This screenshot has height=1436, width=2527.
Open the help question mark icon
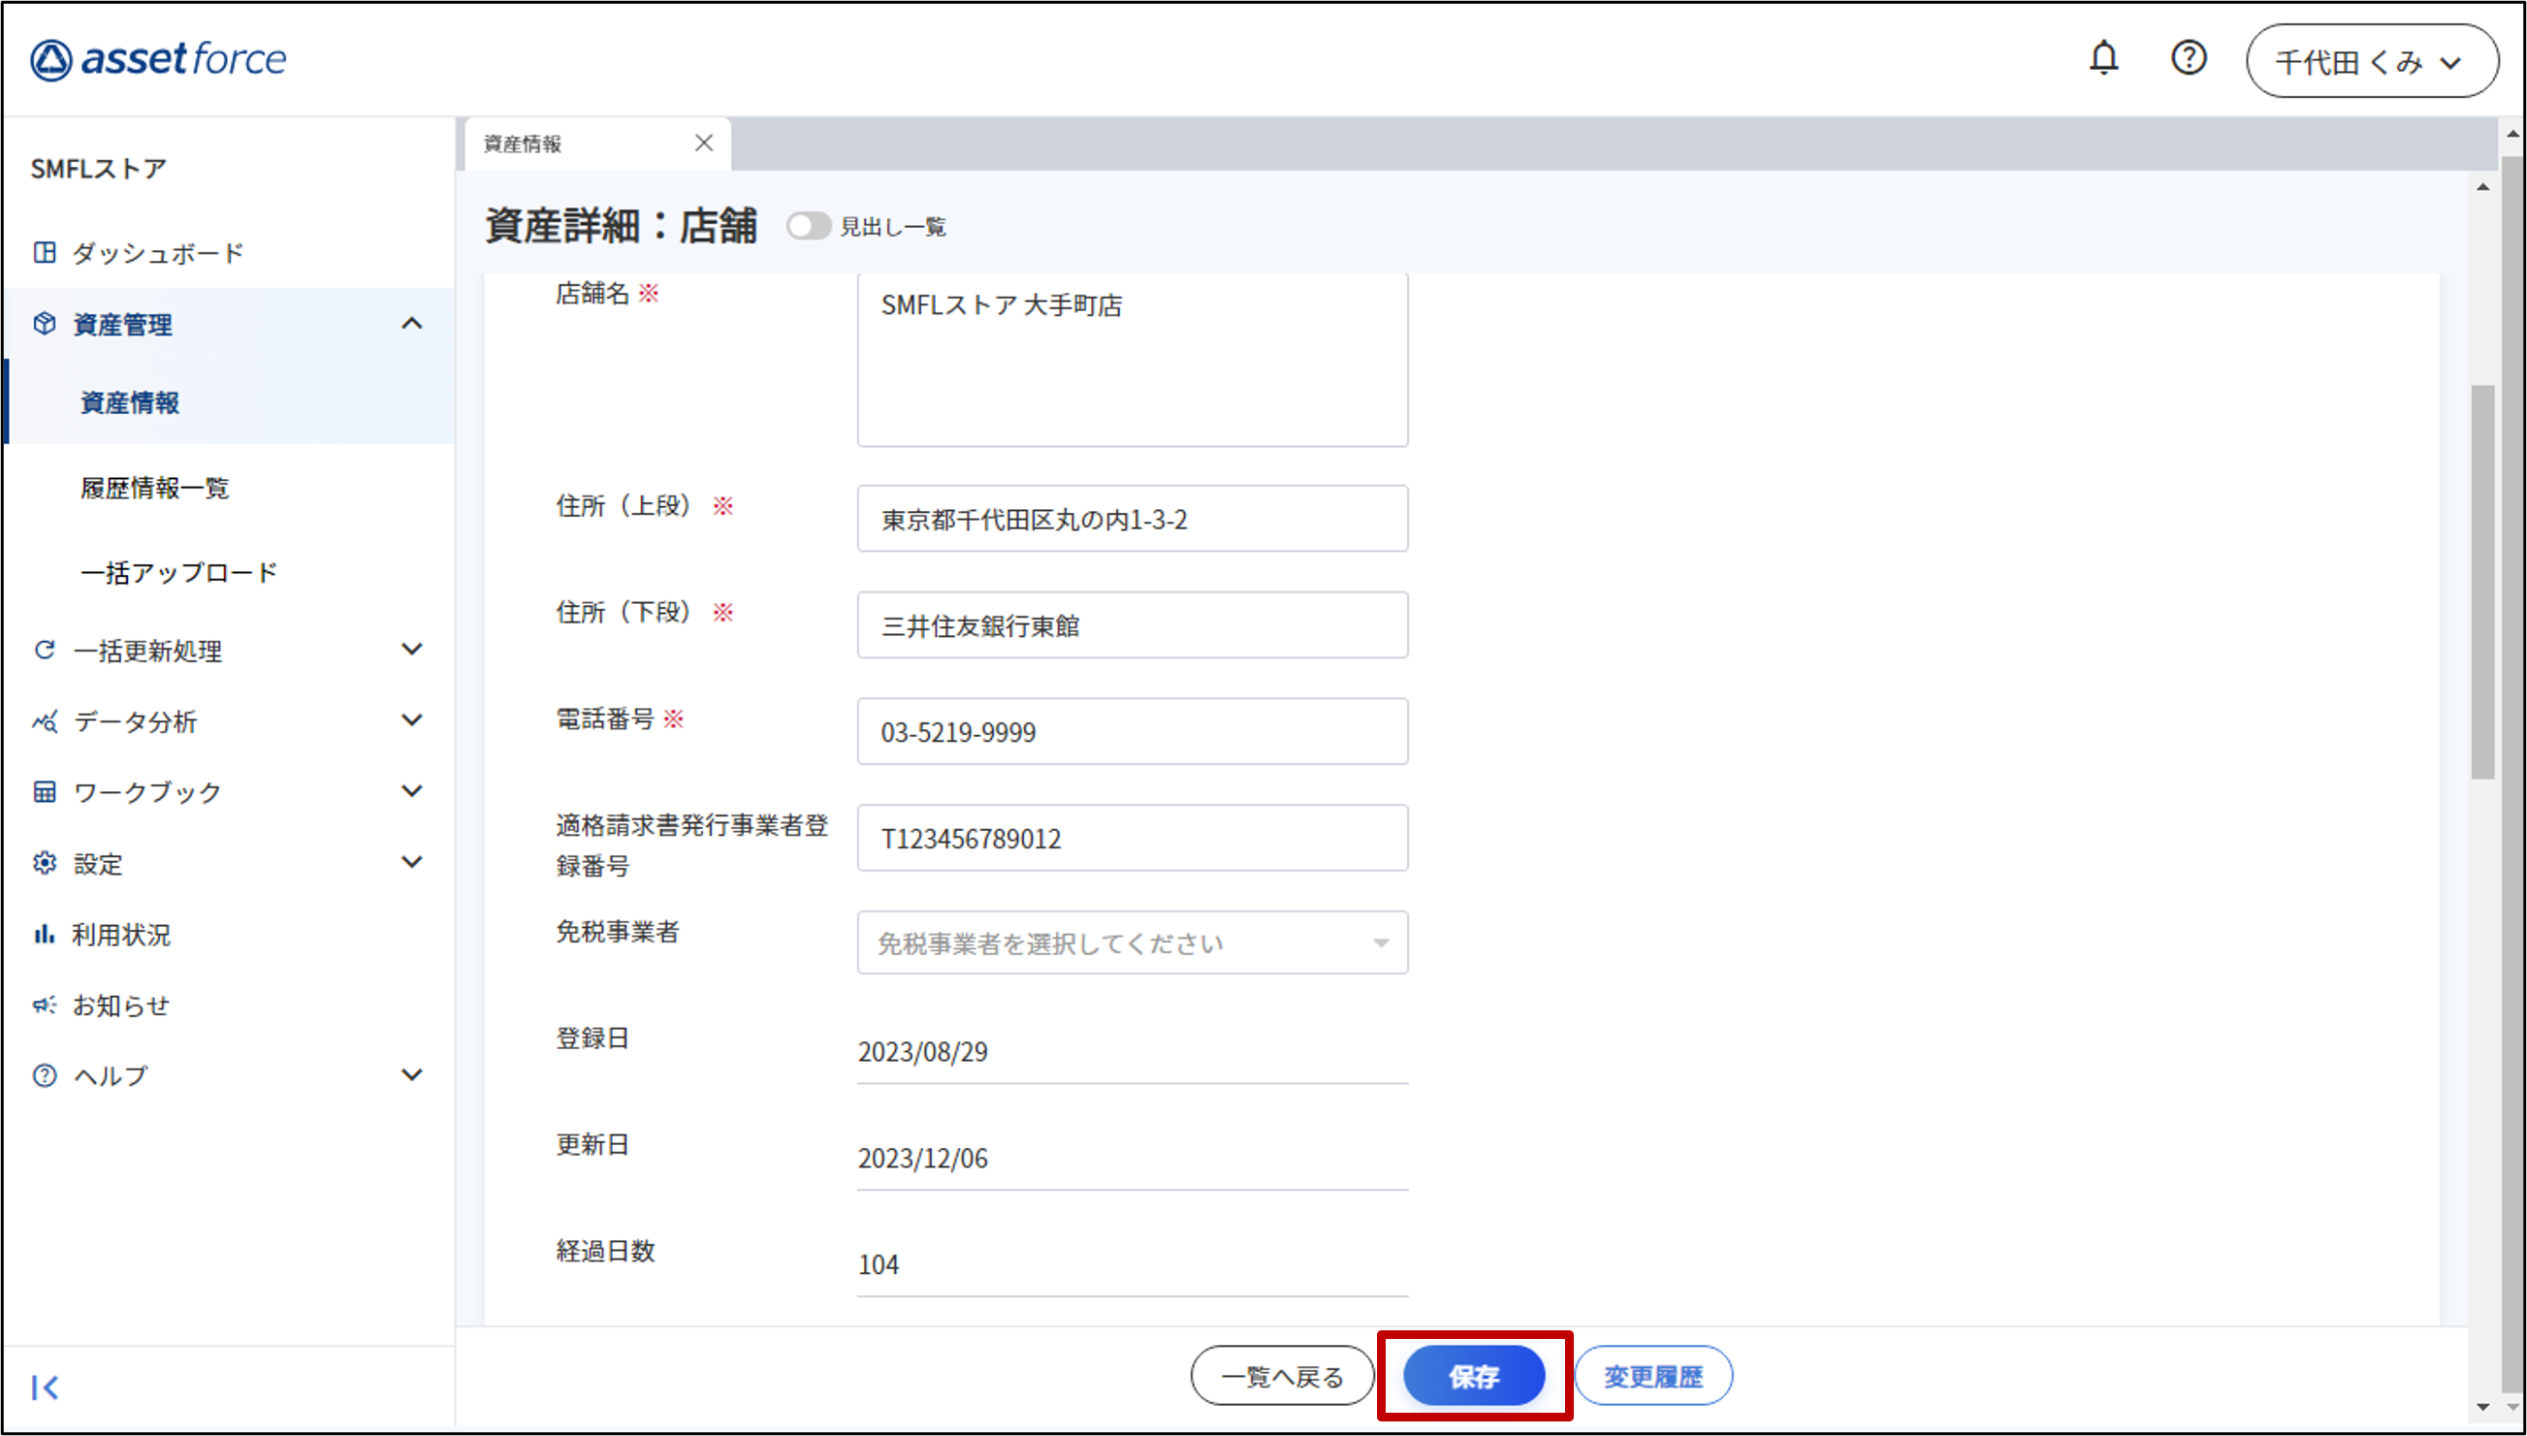pyautogui.click(x=2188, y=58)
